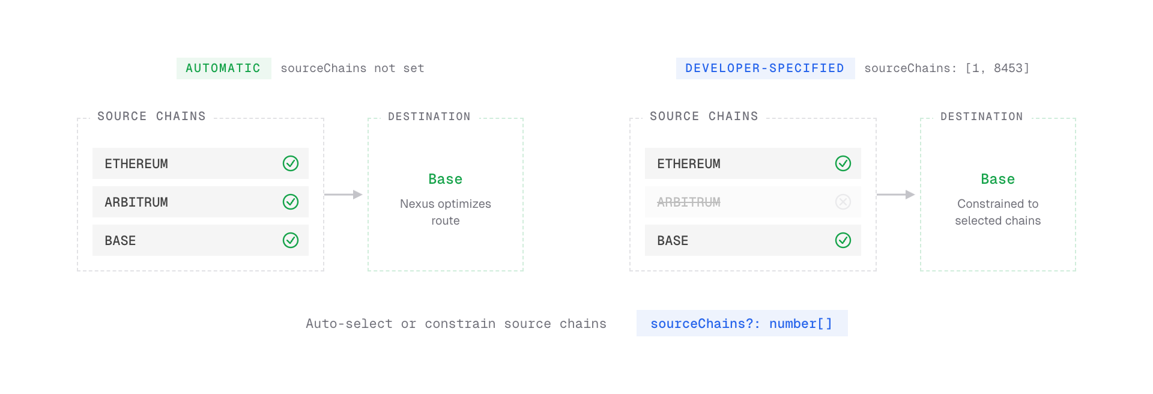Screen dimensions: 1153x394
Task: Select the AUTOMATIC green badge
Action: pos(223,68)
